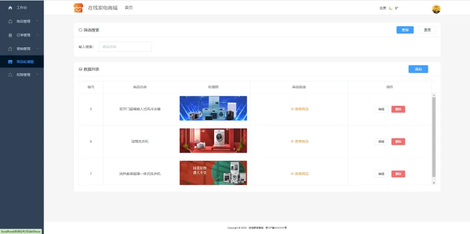Click the 商品轮播图 picture icon in sidebar
Viewport: 470px width, 234px height.
tap(10, 62)
